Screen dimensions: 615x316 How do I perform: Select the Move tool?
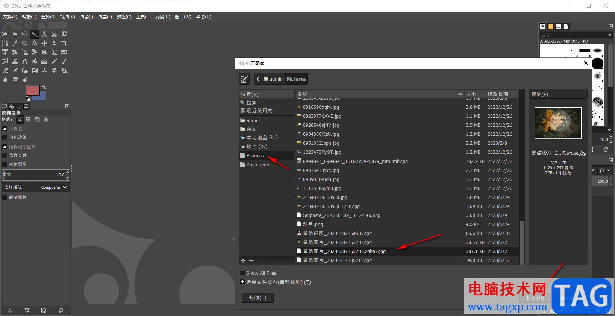(44, 43)
